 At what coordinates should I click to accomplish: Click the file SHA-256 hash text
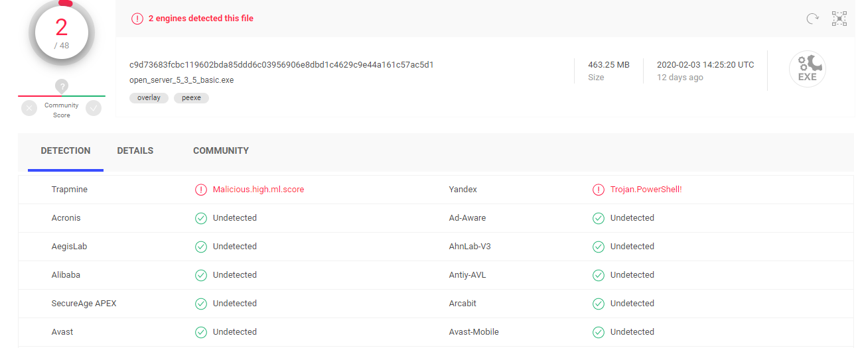[281, 65]
